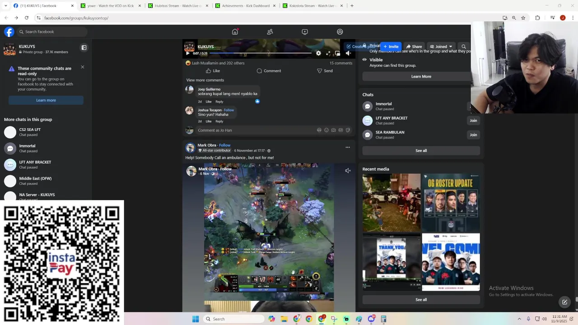Add a GIF to the comment
The height and width of the screenshot is (325, 578).
tap(340, 130)
